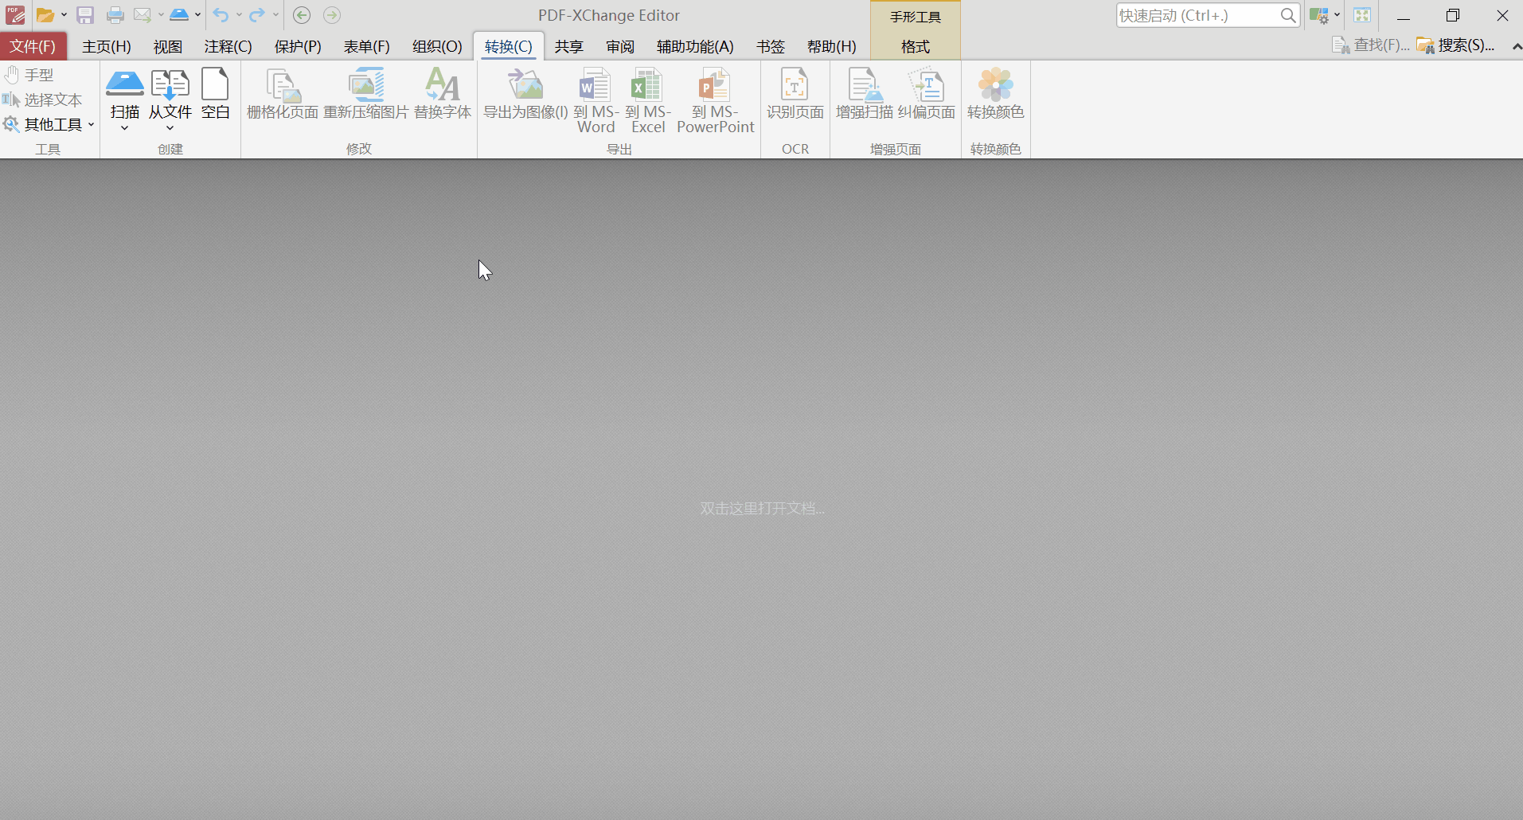
Task: Click the 手形工具 contextual header
Action: pyautogui.click(x=916, y=17)
